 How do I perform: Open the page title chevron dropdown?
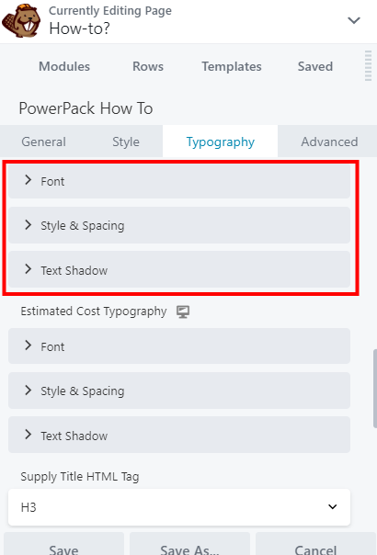pyautogui.click(x=354, y=20)
